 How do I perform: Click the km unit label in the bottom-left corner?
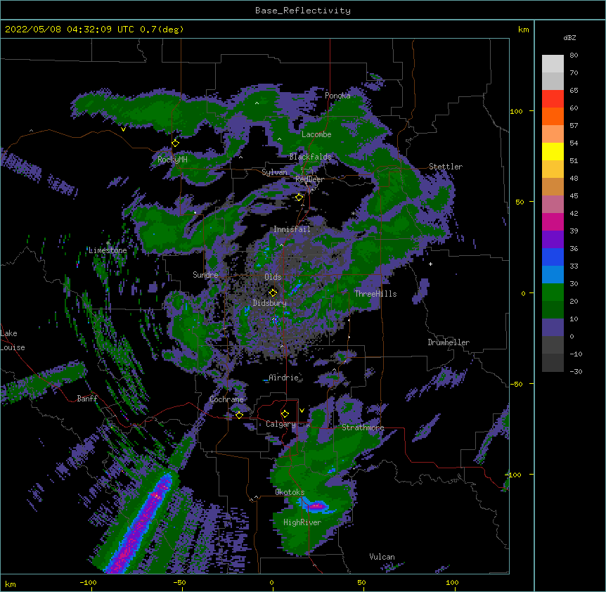point(11,584)
